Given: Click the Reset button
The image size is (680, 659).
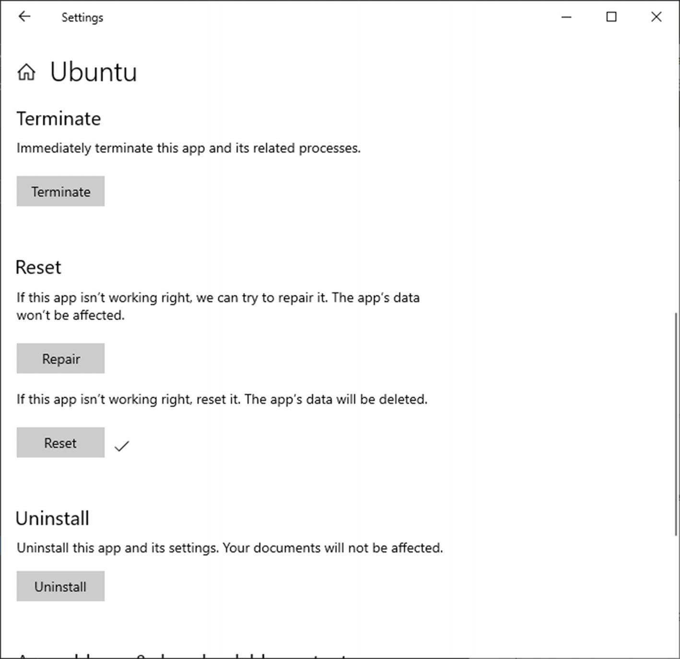Looking at the screenshot, I should click(60, 442).
